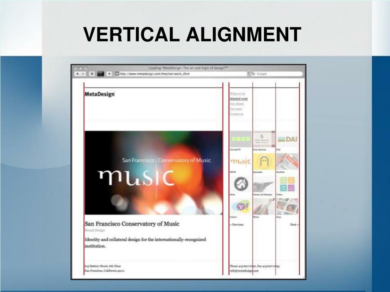Select the Current TV green squares thumbnail
The width and height of the screenshot is (390, 292).
(x=241, y=139)
